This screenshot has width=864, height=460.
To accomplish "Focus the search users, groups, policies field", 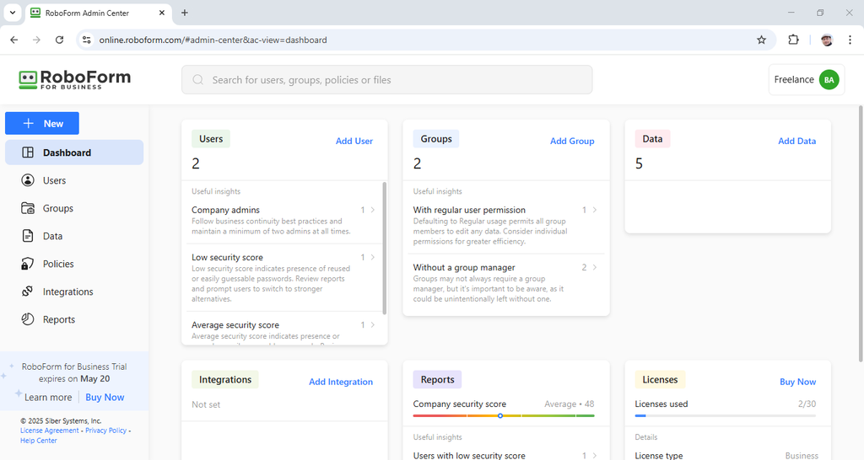I will [386, 80].
